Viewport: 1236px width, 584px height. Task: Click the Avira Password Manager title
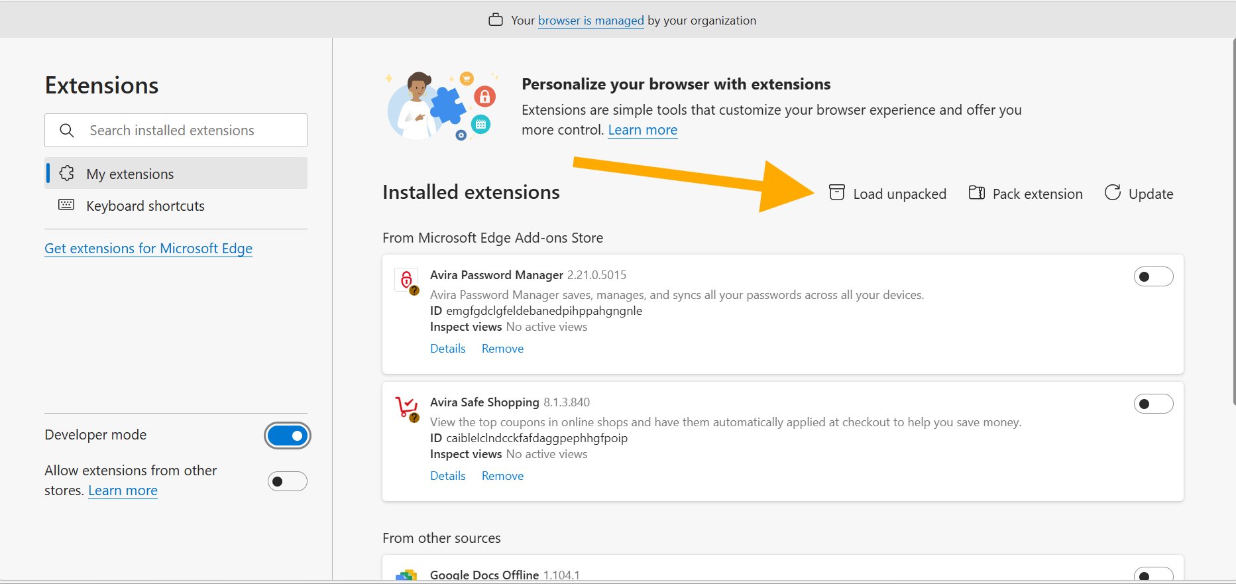click(496, 275)
